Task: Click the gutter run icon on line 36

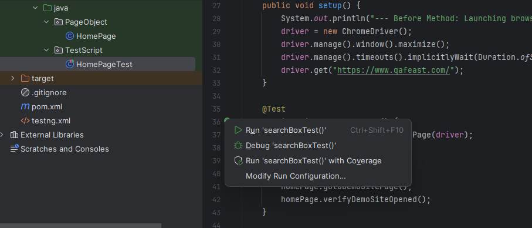Action: [x=227, y=120]
